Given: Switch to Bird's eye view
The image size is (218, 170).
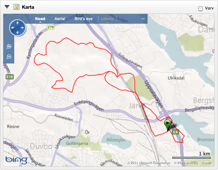Looking at the screenshot, I should pyautogui.click(x=84, y=19).
